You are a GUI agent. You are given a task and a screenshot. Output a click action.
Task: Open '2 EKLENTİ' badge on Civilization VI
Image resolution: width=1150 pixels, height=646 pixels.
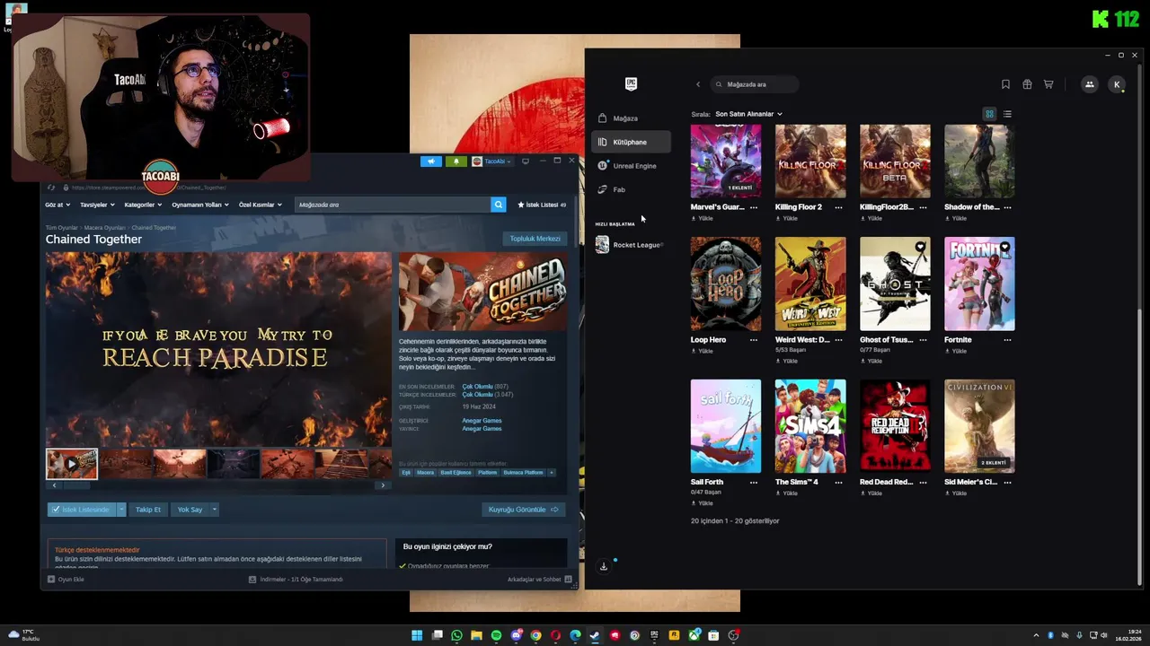(x=992, y=463)
